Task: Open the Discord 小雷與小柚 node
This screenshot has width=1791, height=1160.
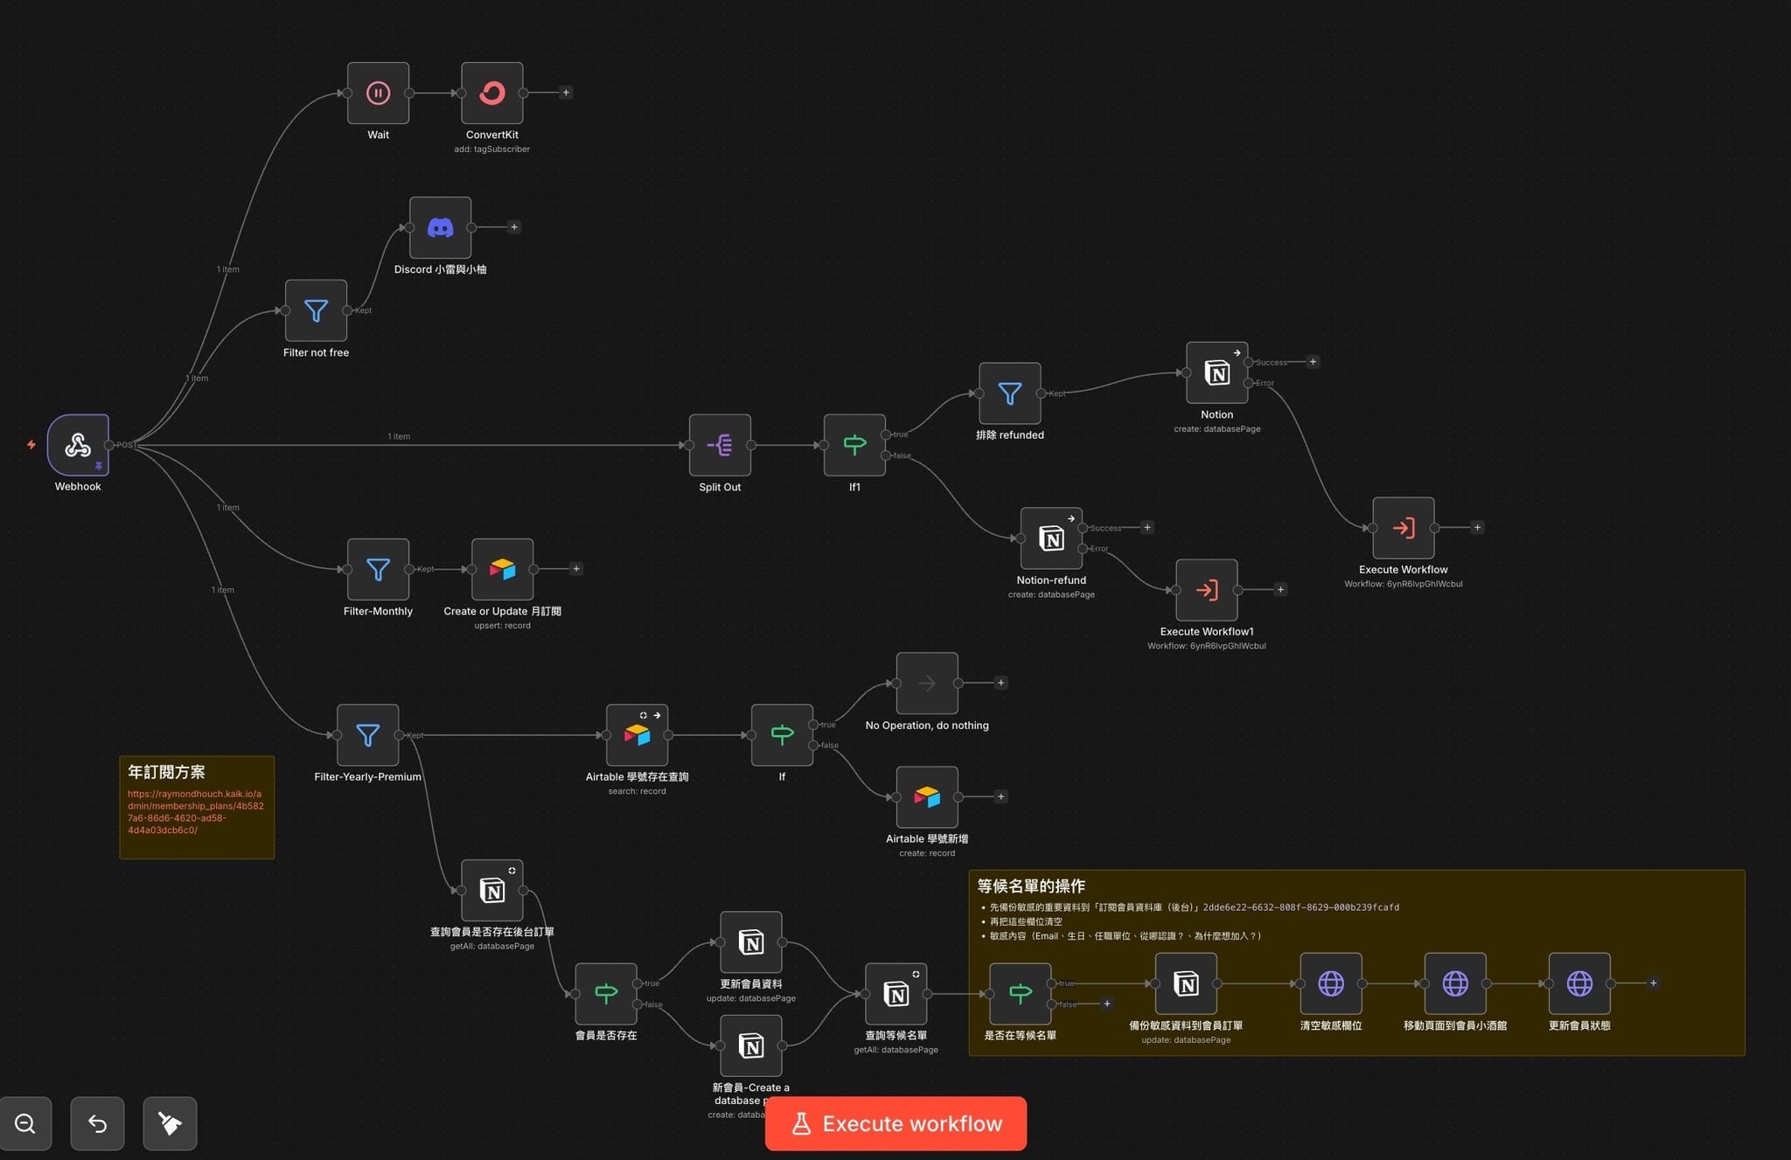Action: pyautogui.click(x=440, y=228)
